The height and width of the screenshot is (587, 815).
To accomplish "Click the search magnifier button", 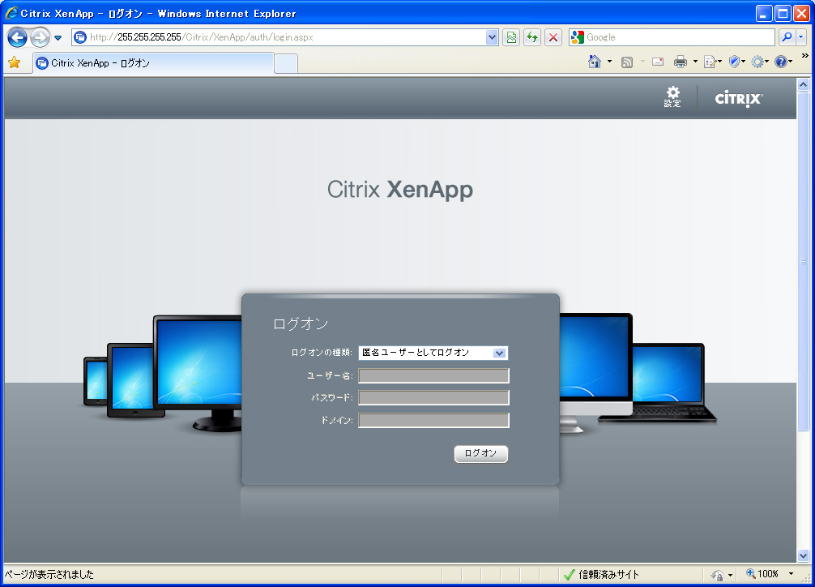I will point(787,37).
